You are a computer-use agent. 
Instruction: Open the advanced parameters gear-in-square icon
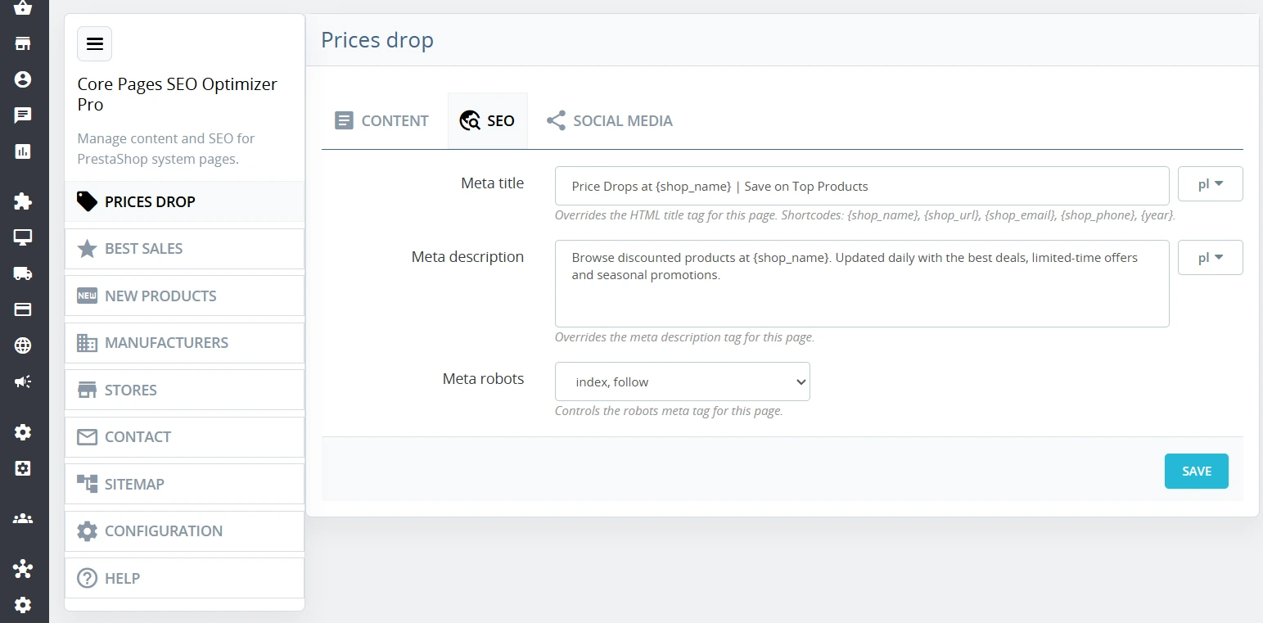tap(23, 468)
